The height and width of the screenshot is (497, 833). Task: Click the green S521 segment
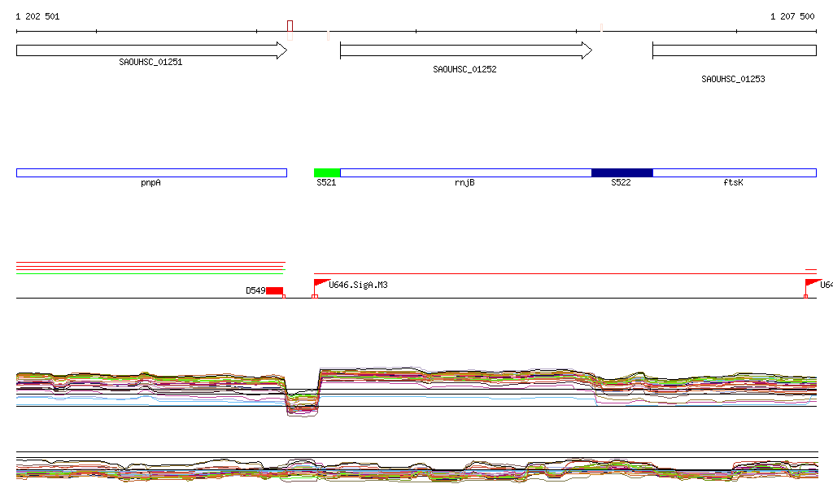(327, 172)
